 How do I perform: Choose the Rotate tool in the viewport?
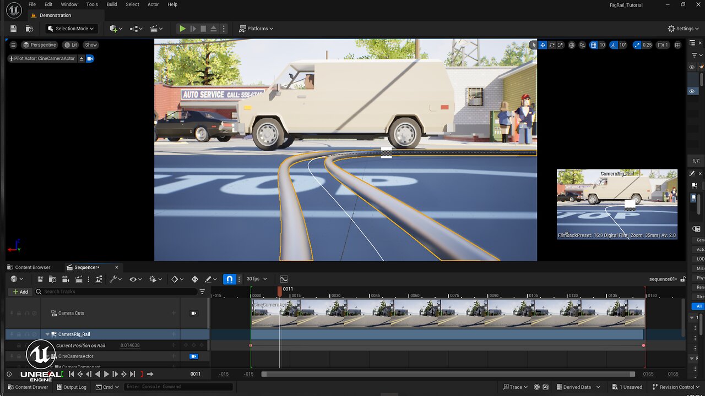coord(552,45)
